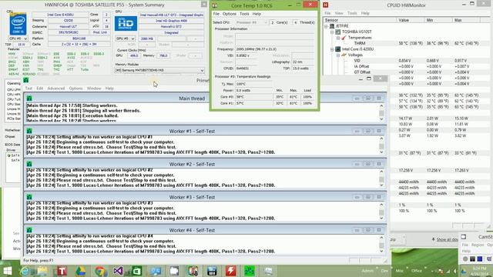Click the Value column header in HWMonitor
The height and width of the screenshot is (277, 493).
click(411, 20)
